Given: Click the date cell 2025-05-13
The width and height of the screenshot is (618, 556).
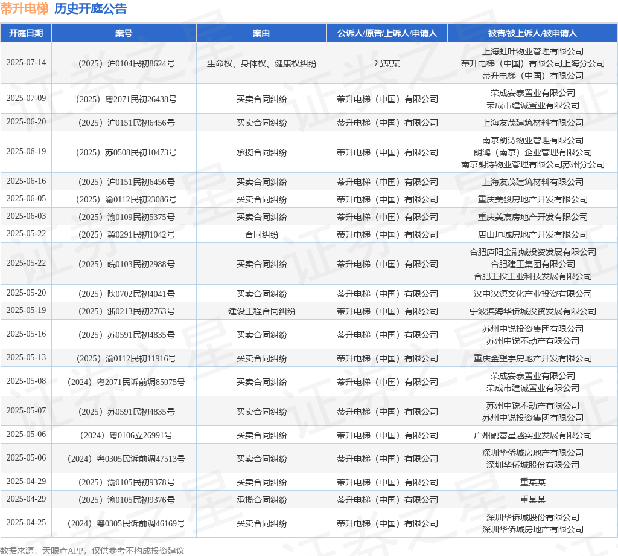Looking at the screenshot, I should [x=26, y=358].
